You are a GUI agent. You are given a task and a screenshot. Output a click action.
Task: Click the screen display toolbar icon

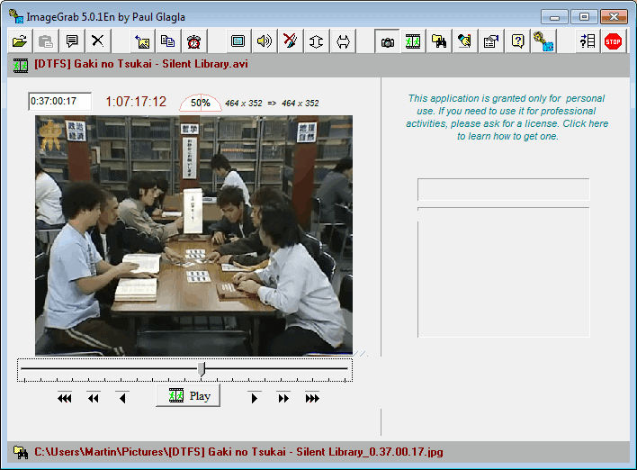pyautogui.click(x=238, y=41)
